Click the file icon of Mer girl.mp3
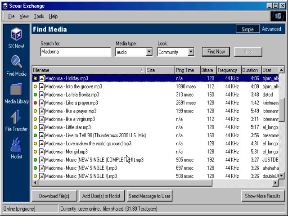This screenshot has height=216, width=288. point(42,152)
